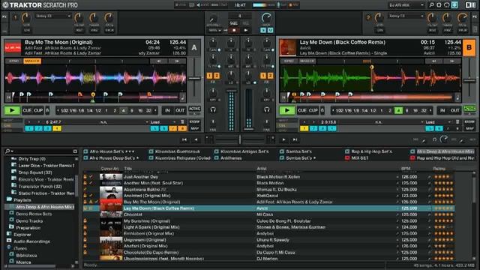Click the Deck B MAP button
The image size is (480, 270).
pyautogui.click(x=469, y=128)
